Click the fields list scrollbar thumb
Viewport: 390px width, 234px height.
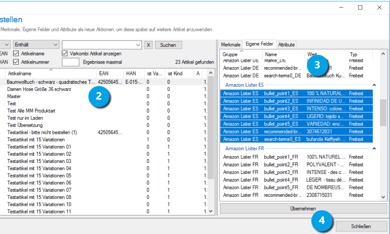(x=383, y=112)
